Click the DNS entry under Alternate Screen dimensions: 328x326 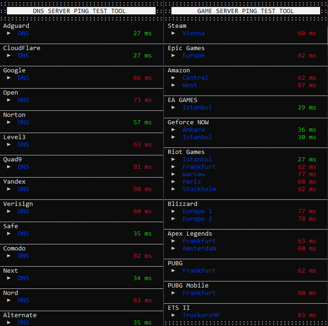tap(23, 322)
